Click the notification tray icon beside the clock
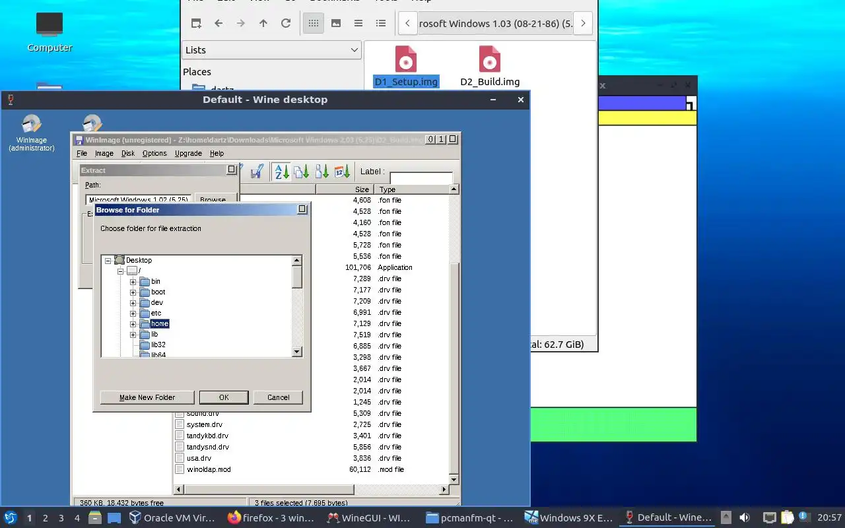Screen dimensions: 845x528 click(x=804, y=517)
